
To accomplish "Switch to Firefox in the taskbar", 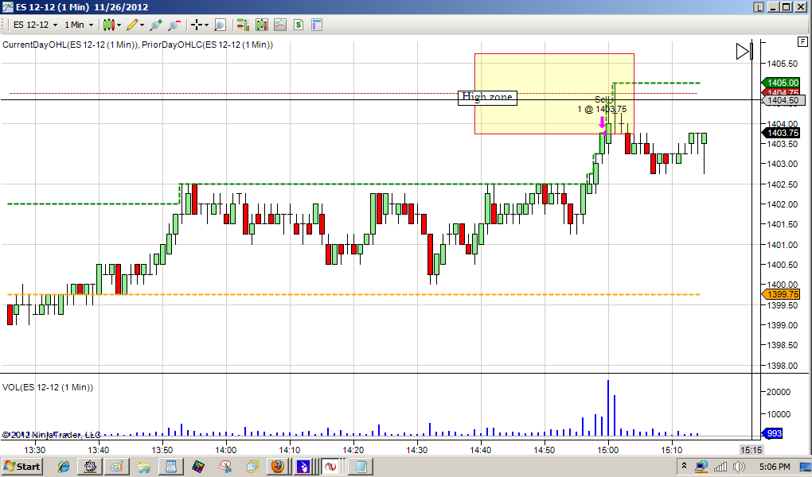I will [278, 467].
